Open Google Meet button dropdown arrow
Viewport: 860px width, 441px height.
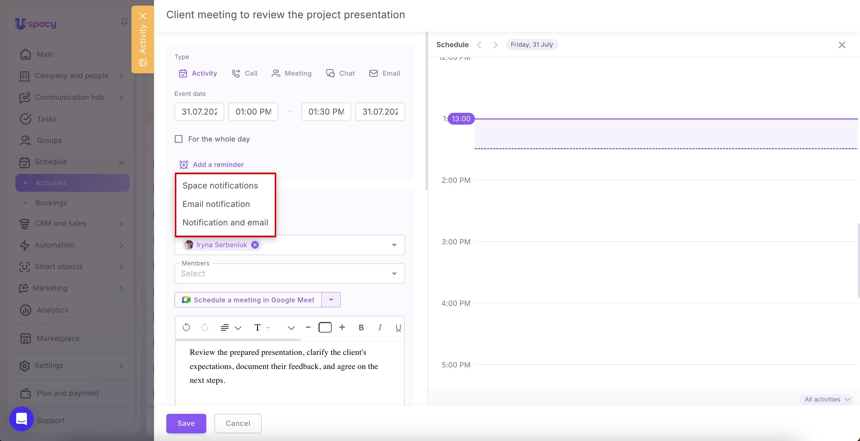coord(331,300)
